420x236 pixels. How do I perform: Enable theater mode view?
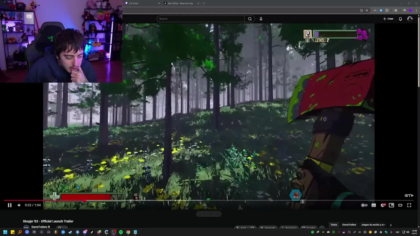pos(400,205)
